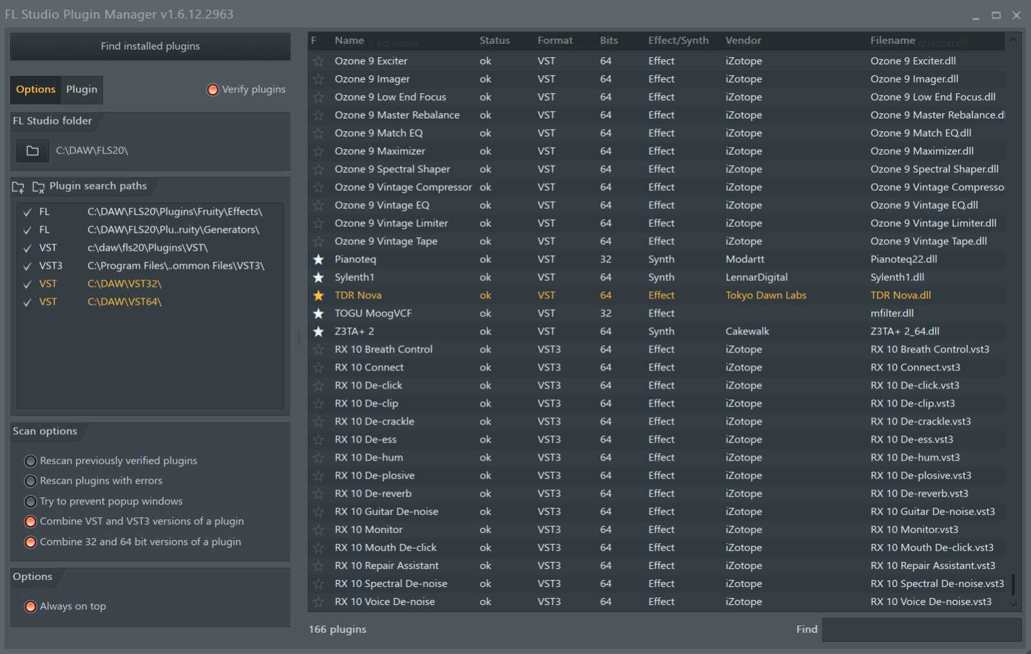This screenshot has height=654, width=1031.
Task: Sort plugin list by Bits column
Action: click(608, 41)
